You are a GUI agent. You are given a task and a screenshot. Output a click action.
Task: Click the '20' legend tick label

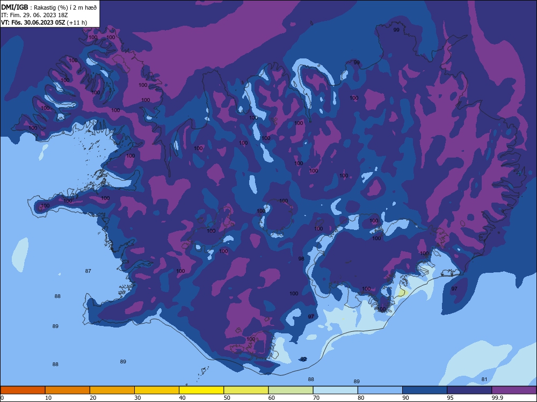pyautogui.click(x=93, y=398)
